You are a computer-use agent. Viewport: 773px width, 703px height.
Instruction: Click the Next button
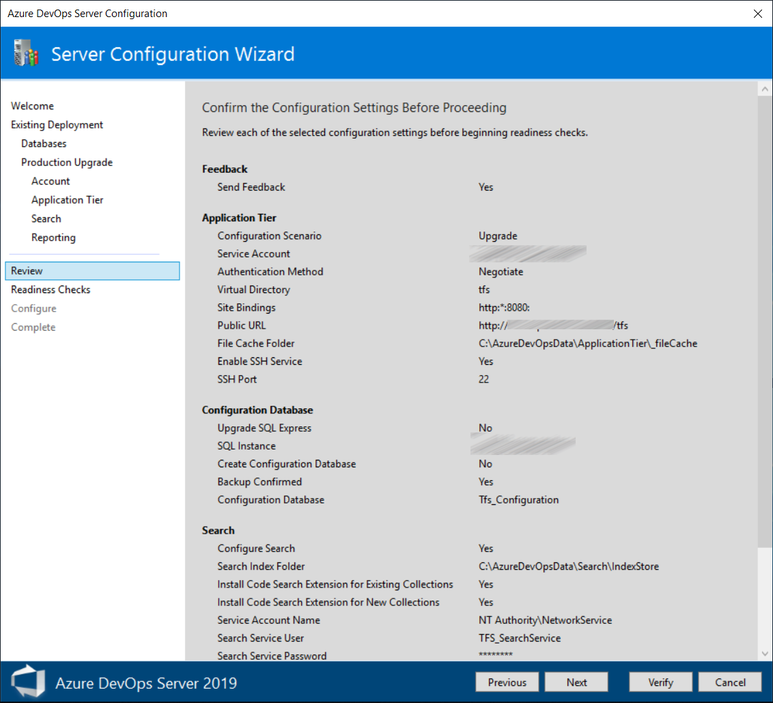pos(576,683)
